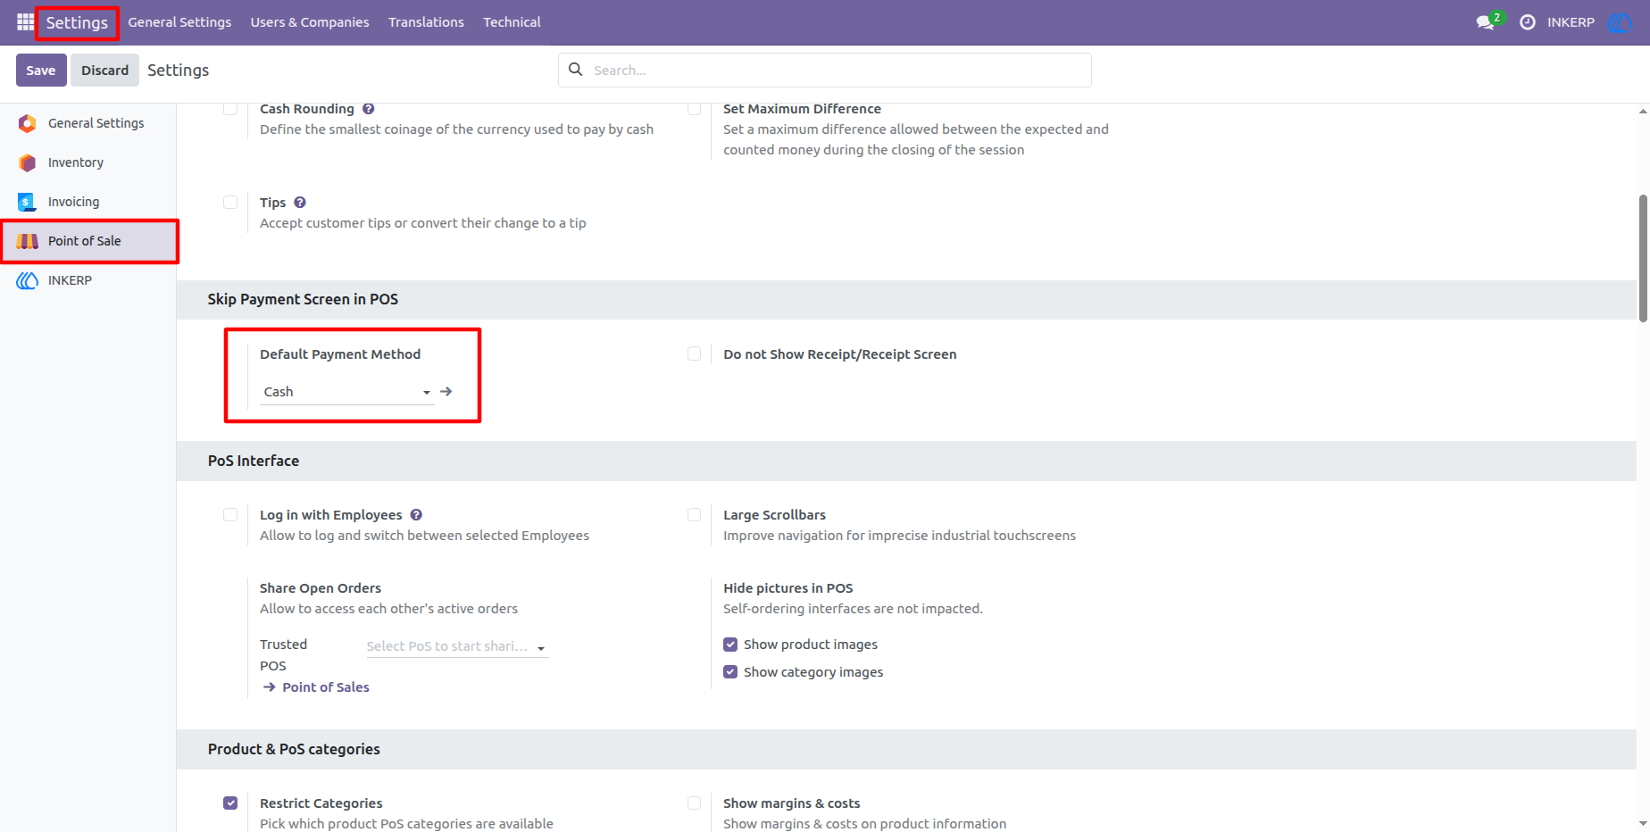Uncheck the Restrict Categories checkbox
Screen dimensions: 1650x832
pos(230,803)
